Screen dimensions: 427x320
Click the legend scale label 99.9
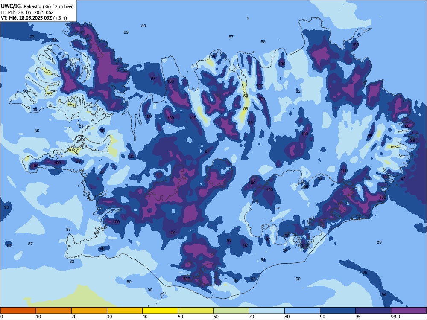tap(396, 317)
